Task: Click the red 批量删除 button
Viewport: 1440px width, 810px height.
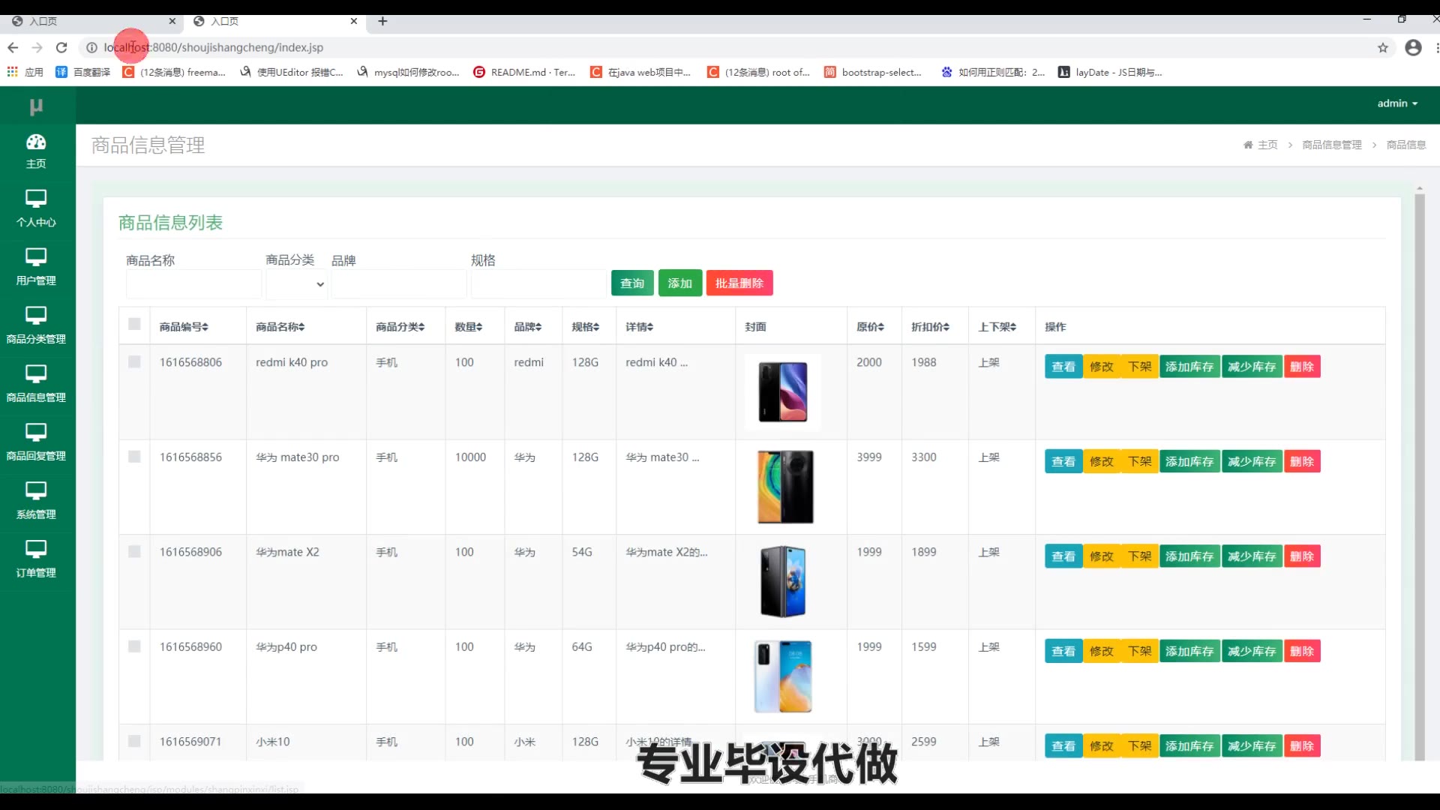Action: pyautogui.click(x=739, y=283)
